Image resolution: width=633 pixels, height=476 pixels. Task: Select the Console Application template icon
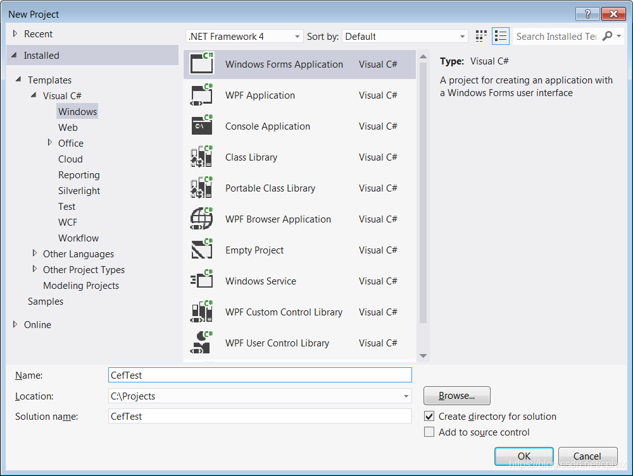coord(201,126)
